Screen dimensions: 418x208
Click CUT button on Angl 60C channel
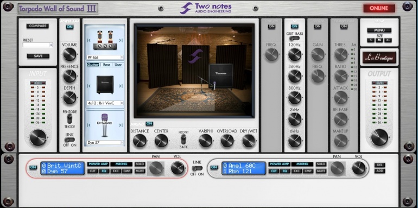click(274, 171)
